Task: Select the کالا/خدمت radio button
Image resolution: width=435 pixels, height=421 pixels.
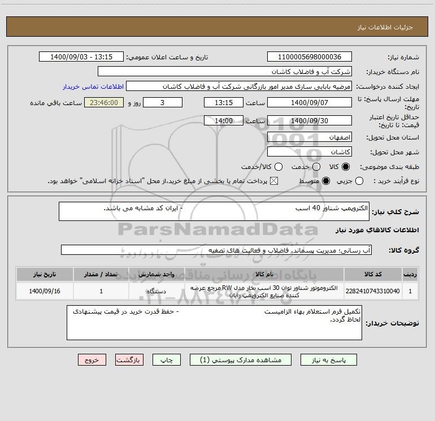Action: point(279,167)
